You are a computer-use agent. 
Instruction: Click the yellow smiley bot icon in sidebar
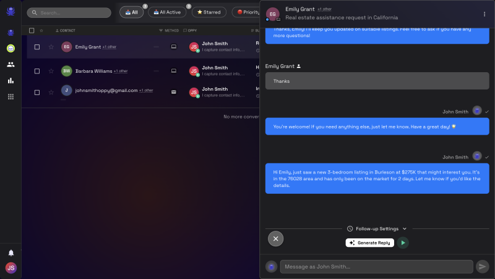(x=11, y=49)
